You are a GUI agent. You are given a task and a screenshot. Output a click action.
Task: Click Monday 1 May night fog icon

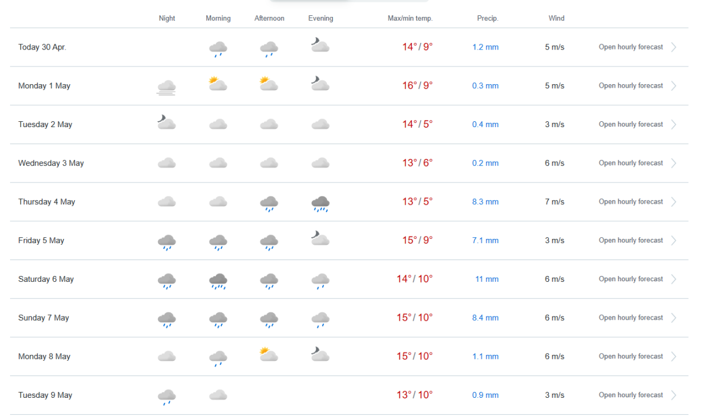tap(167, 87)
